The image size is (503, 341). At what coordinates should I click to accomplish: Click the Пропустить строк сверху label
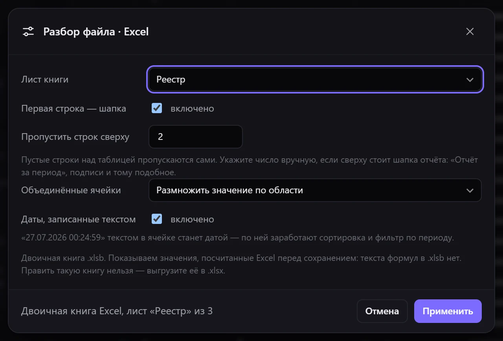[75, 137]
